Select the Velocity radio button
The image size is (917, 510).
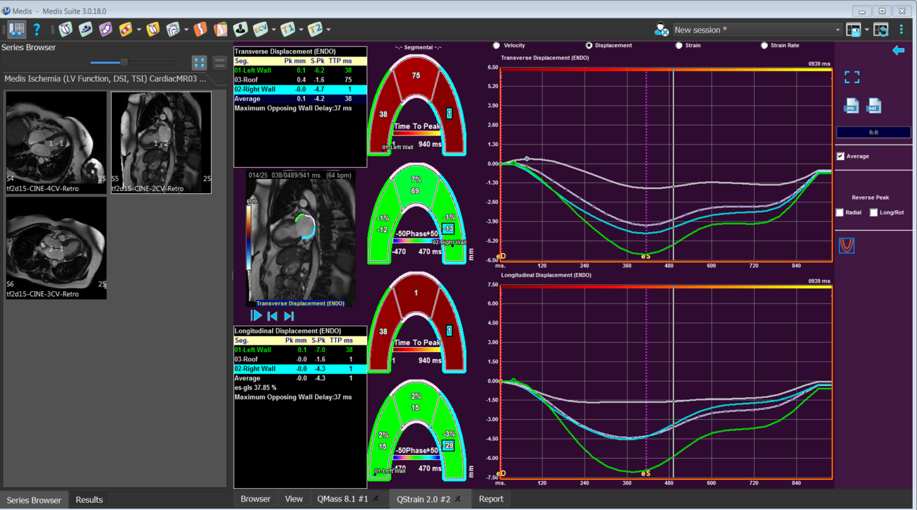click(x=496, y=45)
